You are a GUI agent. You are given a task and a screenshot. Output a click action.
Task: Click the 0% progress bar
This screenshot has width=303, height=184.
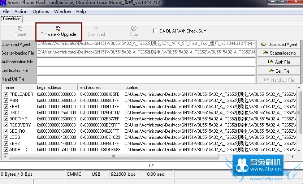pos(152,166)
